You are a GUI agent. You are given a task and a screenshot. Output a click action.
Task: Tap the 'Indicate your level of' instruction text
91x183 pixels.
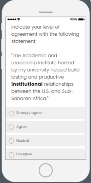[x=35, y=27]
